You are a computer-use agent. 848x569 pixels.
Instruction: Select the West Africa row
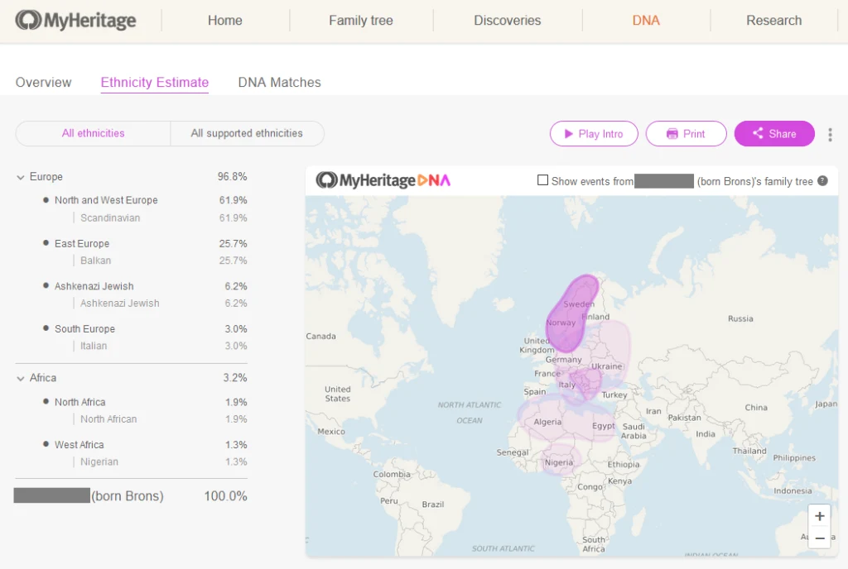click(145, 445)
